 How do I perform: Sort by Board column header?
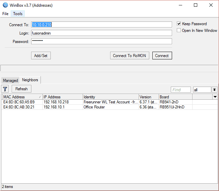point(175,97)
